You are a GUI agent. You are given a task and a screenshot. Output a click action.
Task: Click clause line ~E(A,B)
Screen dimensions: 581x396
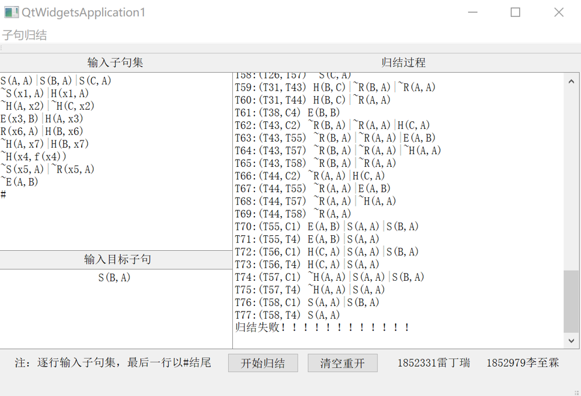[19, 182]
